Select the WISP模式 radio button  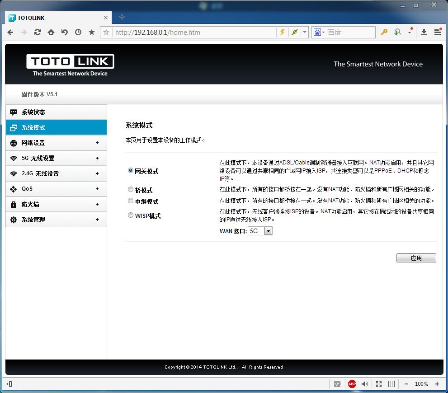tap(131, 215)
